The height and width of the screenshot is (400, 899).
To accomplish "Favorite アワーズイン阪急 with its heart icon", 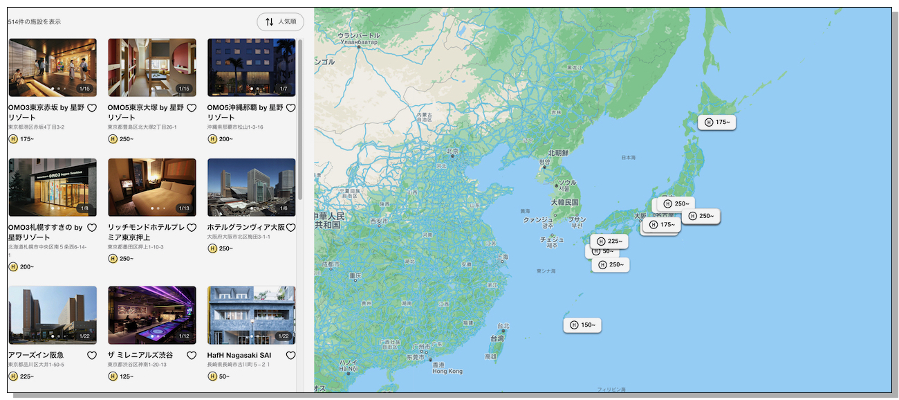I will pyautogui.click(x=92, y=356).
